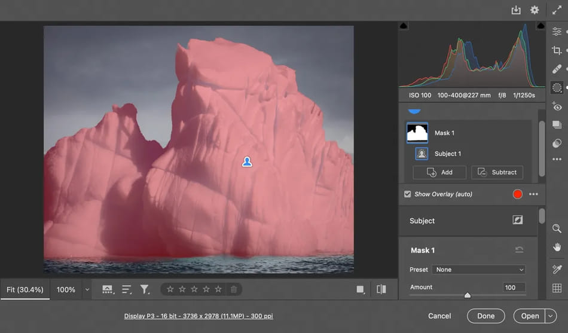
Task: Click the Subject pin on the iceberg
Action: (x=247, y=161)
